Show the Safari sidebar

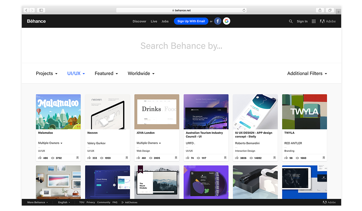point(41,10)
